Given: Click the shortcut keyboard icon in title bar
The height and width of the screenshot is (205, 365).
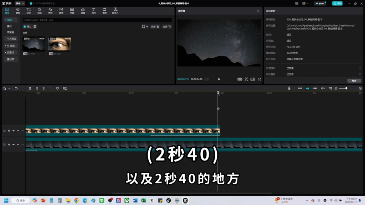Looking at the screenshot, I should click(297, 4).
